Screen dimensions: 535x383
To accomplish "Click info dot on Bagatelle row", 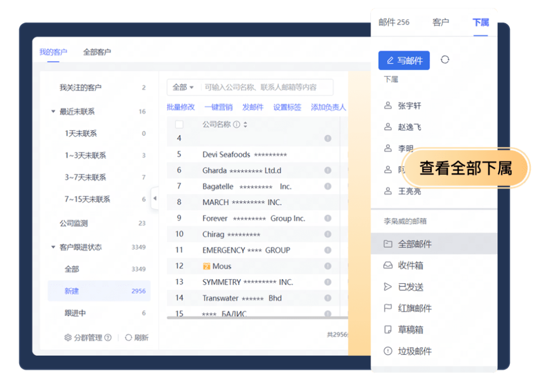I will (x=328, y=186).
